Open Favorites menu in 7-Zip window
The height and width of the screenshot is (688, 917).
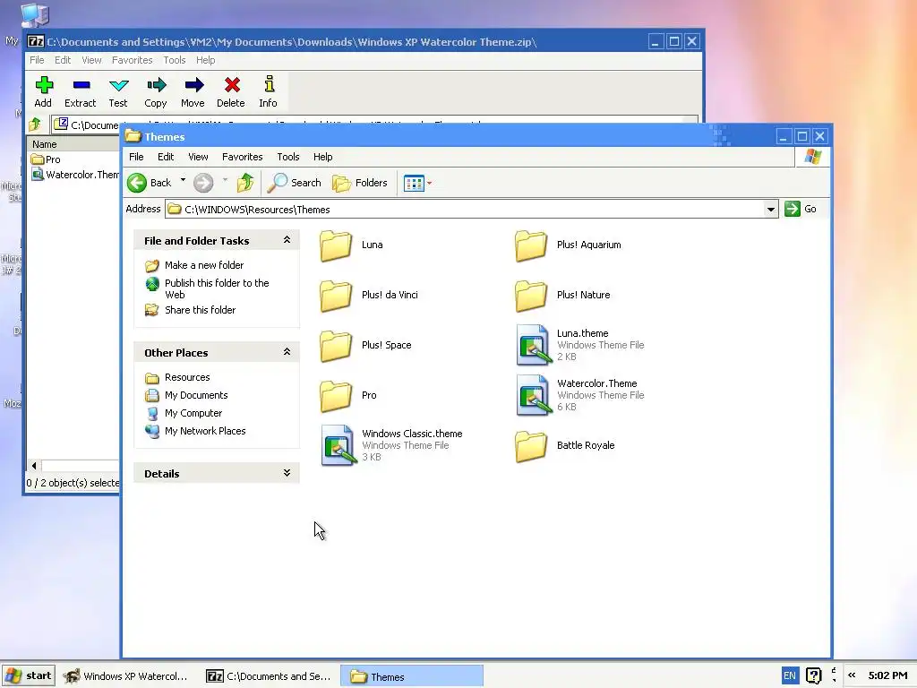pos(133,60)
